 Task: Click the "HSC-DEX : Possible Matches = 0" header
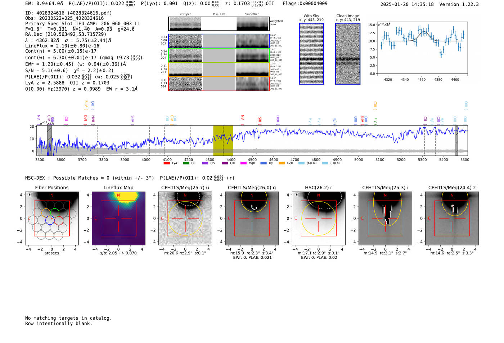coord(67,178)
